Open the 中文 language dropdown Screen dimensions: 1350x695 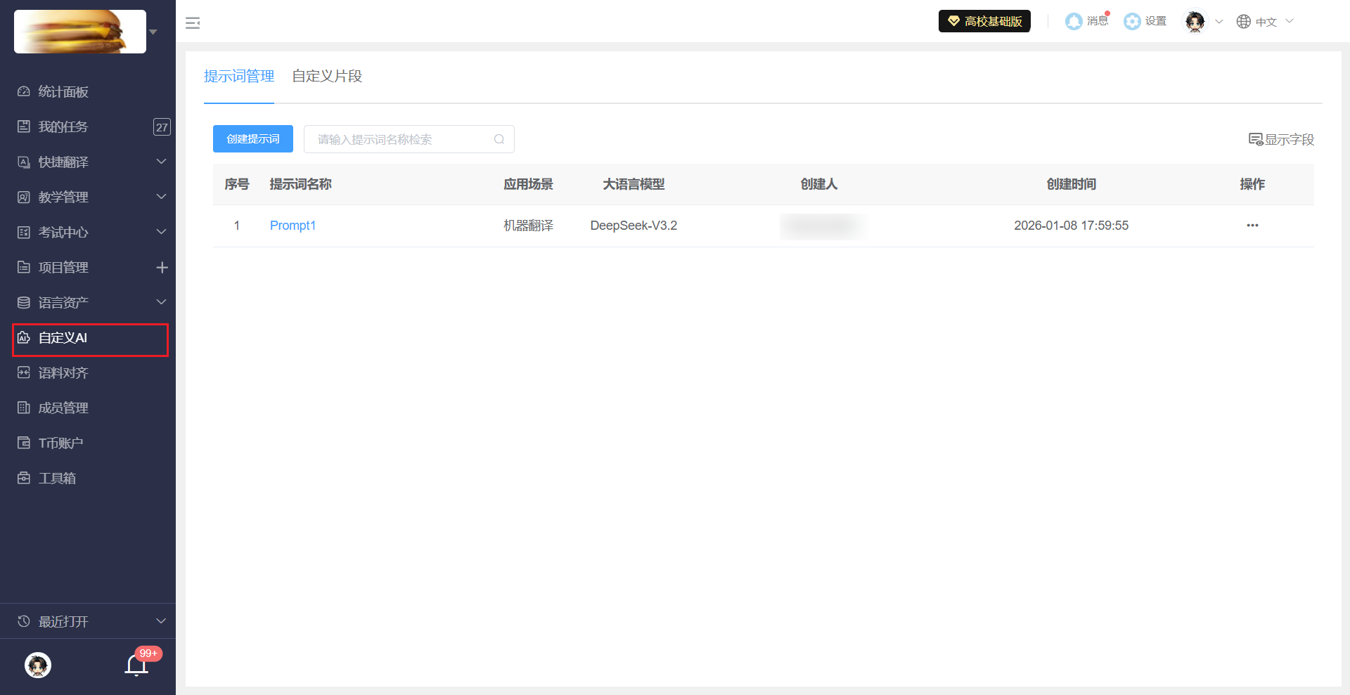[1265, 22]
